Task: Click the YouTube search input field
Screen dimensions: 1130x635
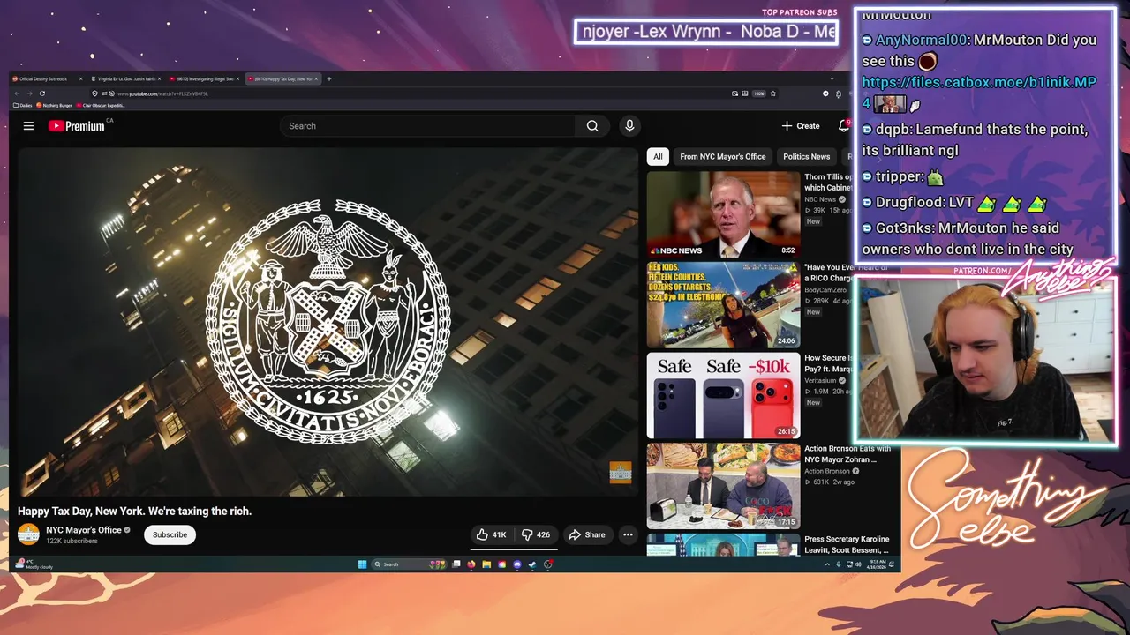Action: (427, 126)
